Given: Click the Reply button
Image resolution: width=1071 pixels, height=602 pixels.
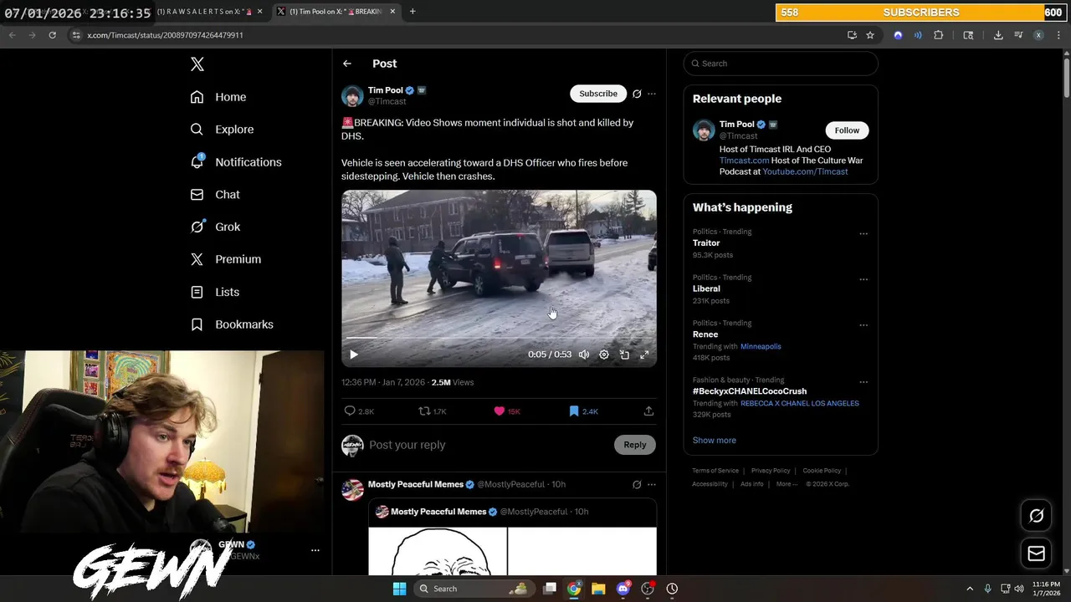Looking at the screenshot, I should (x=635, y=445).
